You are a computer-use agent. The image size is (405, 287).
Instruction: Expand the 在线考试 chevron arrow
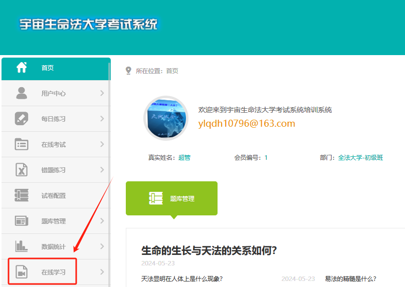click(102, 144)
